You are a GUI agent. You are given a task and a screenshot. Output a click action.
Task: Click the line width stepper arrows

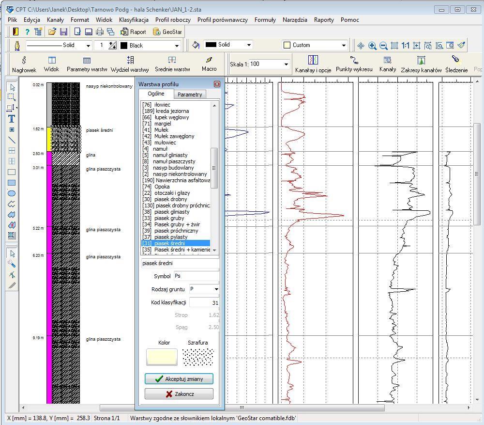[113, 46]
